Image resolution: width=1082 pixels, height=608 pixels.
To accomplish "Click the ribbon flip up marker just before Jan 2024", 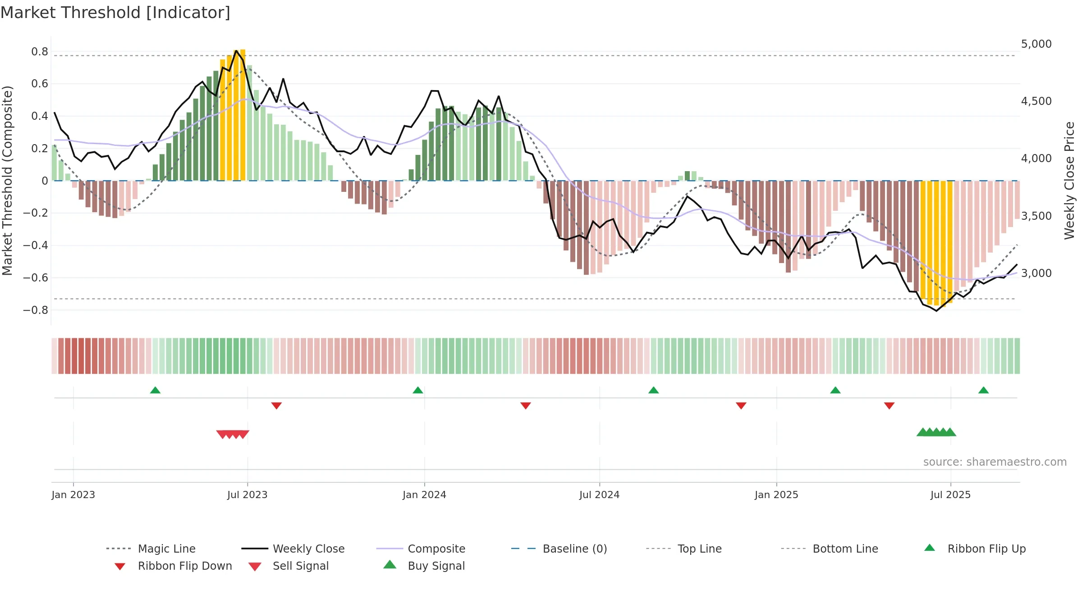I will click(418, 390).
